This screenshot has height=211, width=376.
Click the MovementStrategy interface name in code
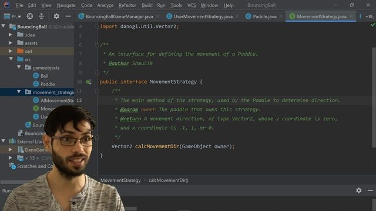click(173, 82)
